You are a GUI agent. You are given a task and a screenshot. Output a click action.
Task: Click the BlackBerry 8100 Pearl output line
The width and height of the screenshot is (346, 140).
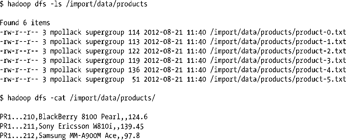74,117
